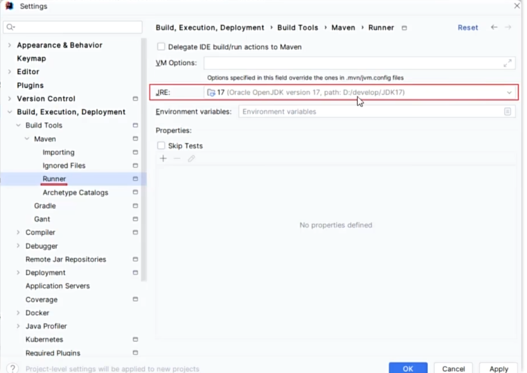Open the Archetype Catalogs settings page
Viewport: 527px width, 373px height.
click(75, 193)
